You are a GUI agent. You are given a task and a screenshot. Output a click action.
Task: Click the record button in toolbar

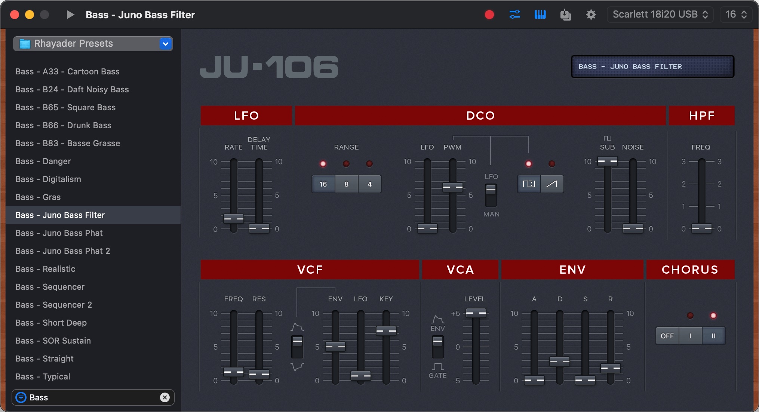coord(489,14)
